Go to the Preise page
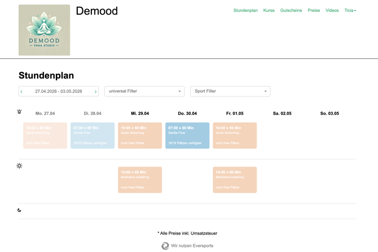 click(314, 11)
